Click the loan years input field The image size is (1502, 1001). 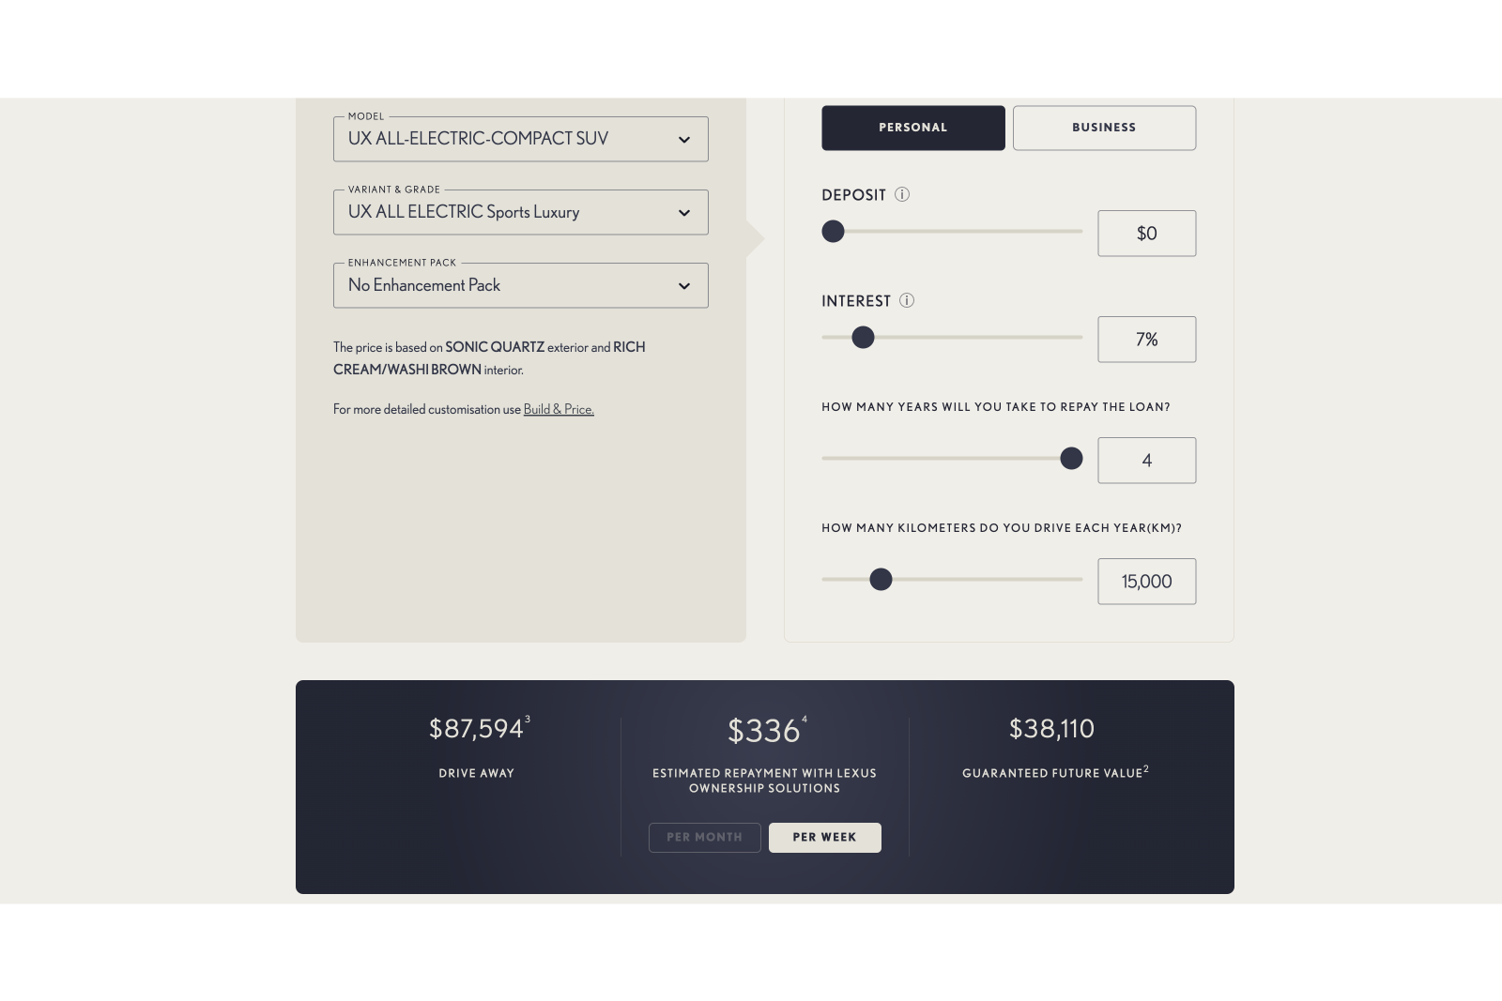[1146, 461]
